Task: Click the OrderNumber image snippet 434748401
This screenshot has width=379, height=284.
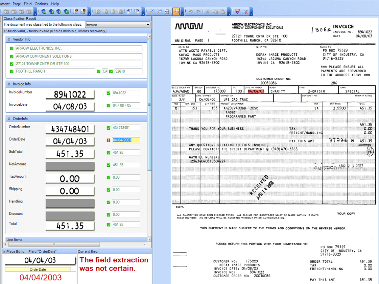Action: click(70, 129)
